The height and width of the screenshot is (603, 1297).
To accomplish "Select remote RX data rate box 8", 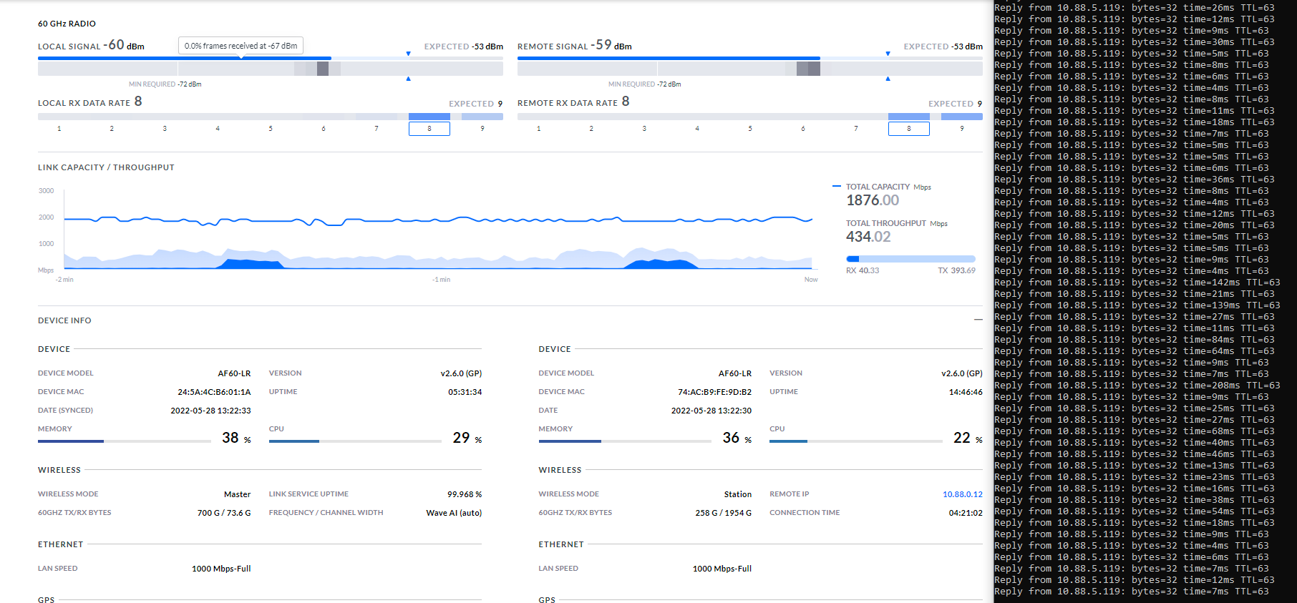I will point(909,129).
